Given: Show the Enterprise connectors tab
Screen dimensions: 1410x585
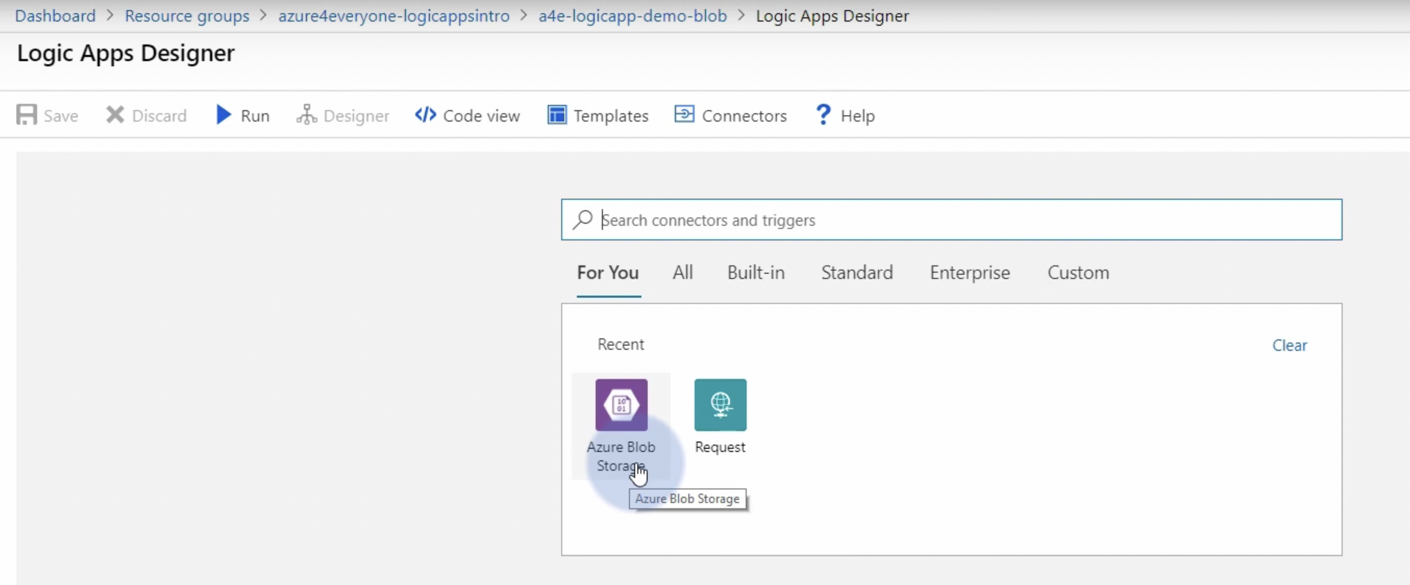Looking at the screenshot, I should coord(970,272).
